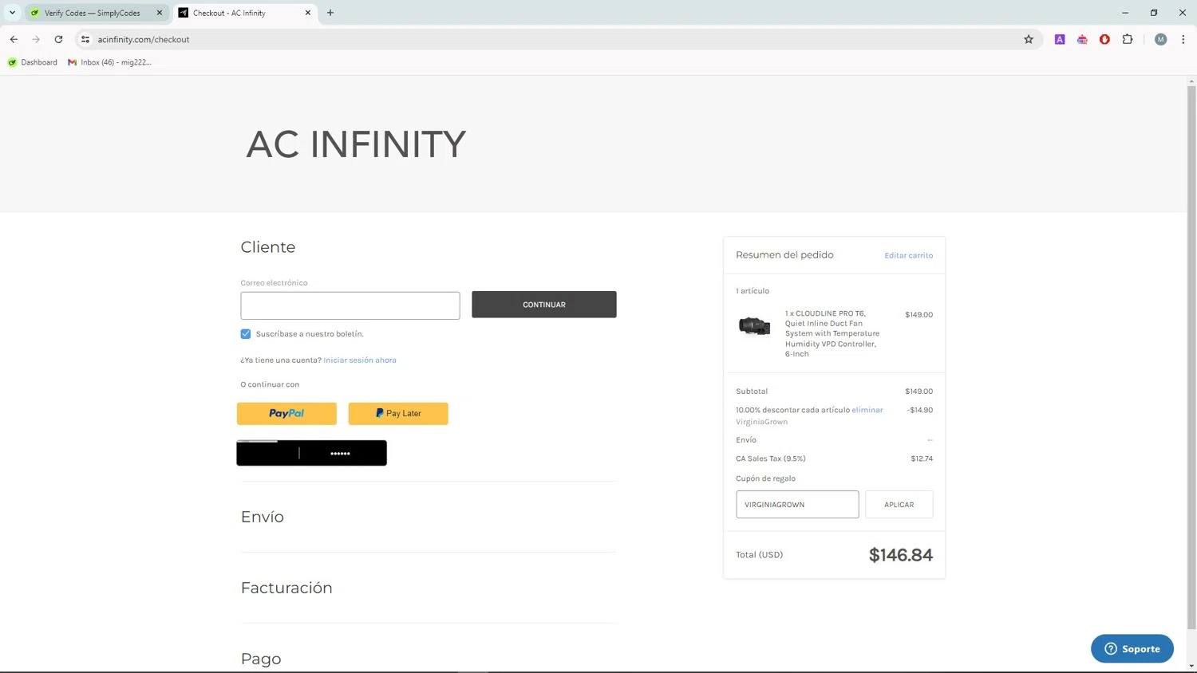Click the forward navigation arrow
Screen dimensions: 1197x673
(36, 39)
